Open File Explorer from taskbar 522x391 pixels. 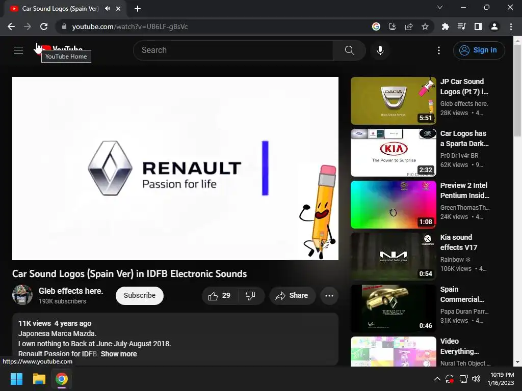pyautogui.click(x=39, y=379)
